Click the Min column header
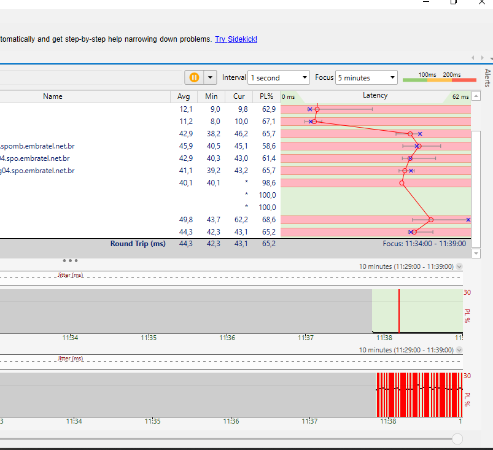The width and height of the screenshot is (493, 450). coord(211,96)
